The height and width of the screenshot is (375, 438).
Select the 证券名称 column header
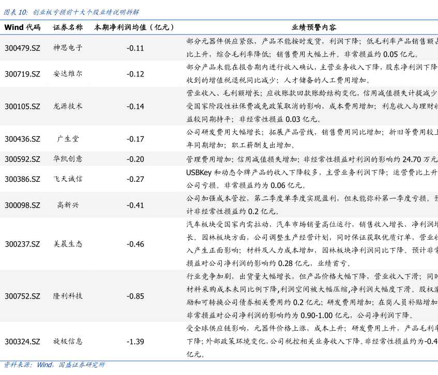coord(68,27)
